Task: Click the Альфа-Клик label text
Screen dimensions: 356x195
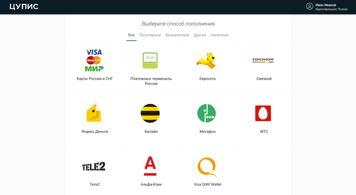Action: (151, 184)
